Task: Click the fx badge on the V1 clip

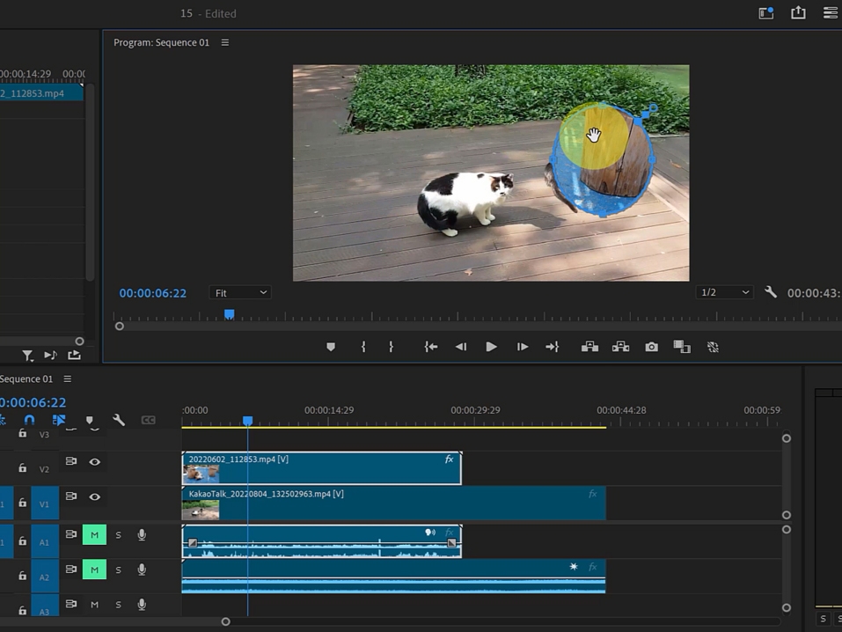Action: point(592,493)
